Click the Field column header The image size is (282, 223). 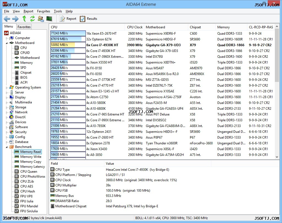point(76,164)
